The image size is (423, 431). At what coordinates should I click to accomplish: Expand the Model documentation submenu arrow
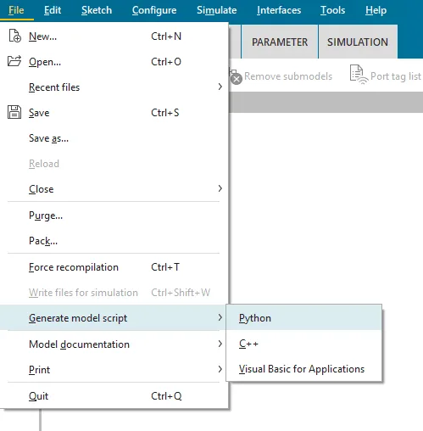(x=220, y=344)
